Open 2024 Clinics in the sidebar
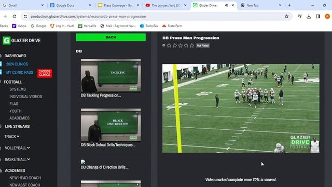This screenshot has height=187, width=332. [17, 64]
